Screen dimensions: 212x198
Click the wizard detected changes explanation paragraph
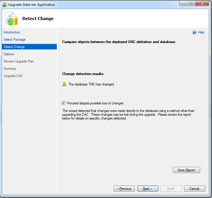coord(128,115)
